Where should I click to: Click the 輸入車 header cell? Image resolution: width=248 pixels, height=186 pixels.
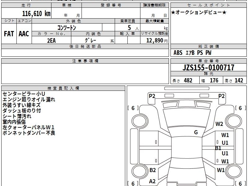click(x=127, y=34)
